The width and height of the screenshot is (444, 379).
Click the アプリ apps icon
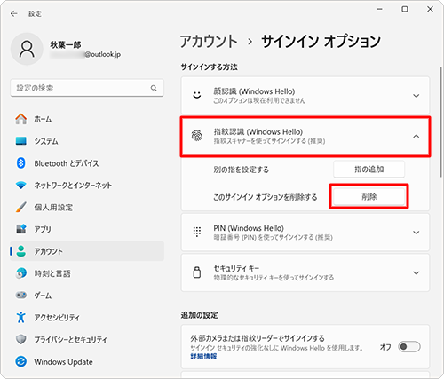coord(21,229)
